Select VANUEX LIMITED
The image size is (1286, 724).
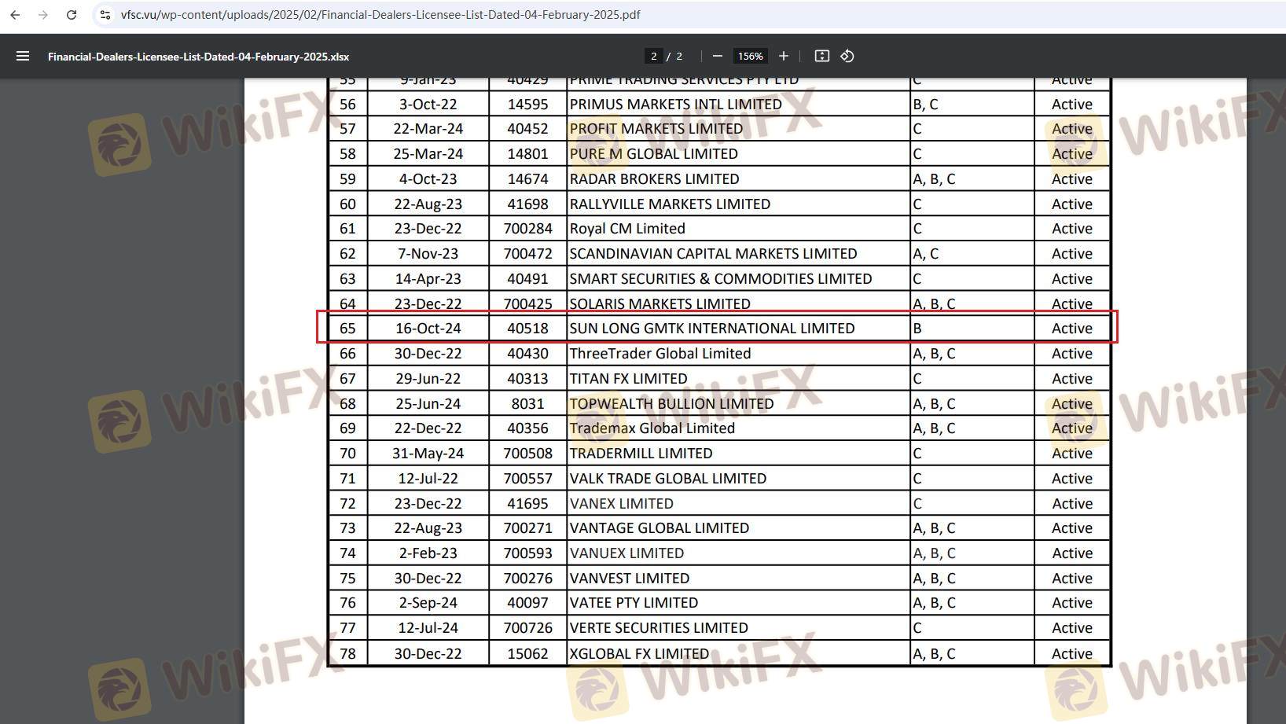coord(627,553)
